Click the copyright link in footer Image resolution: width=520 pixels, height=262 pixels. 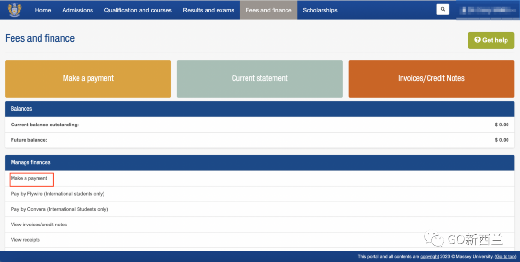(x=429, y=256)
